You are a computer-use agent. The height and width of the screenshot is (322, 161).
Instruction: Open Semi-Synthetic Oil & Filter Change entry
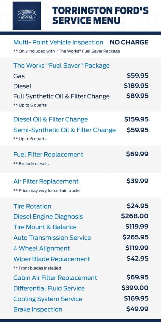[x=65, y=130]
